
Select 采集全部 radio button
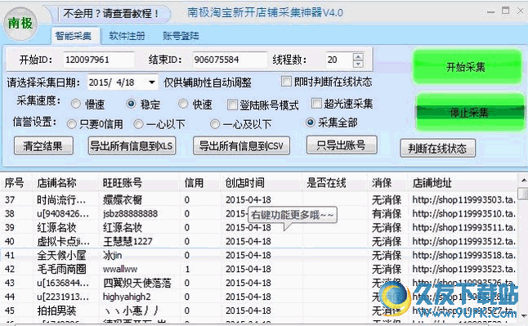point(310,123)
